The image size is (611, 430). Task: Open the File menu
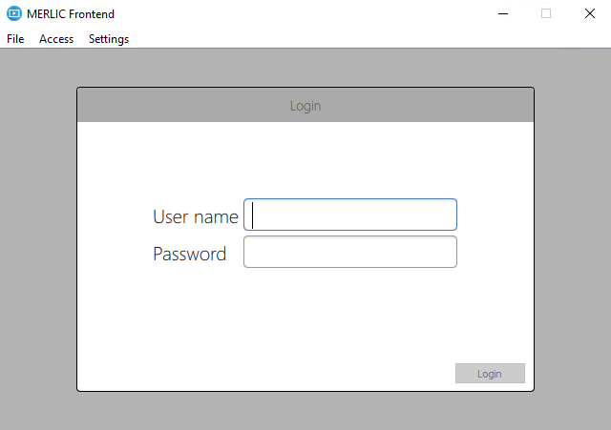tap(15, 39)
